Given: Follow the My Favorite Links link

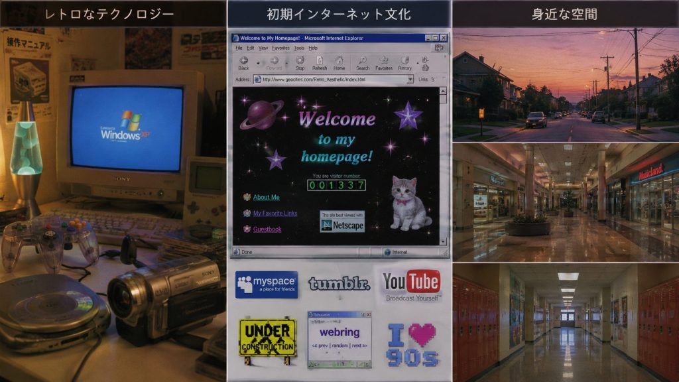Looking at the screenshot, I should point(275,213).
